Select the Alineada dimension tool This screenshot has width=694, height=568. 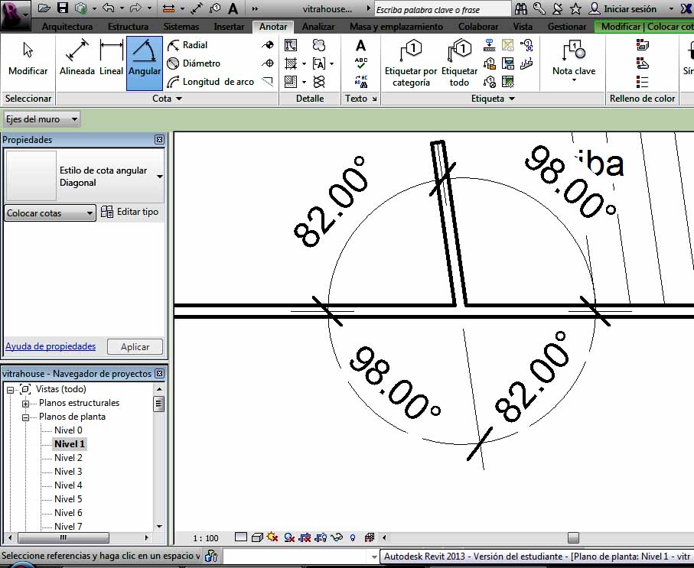[x=77, y=60]
